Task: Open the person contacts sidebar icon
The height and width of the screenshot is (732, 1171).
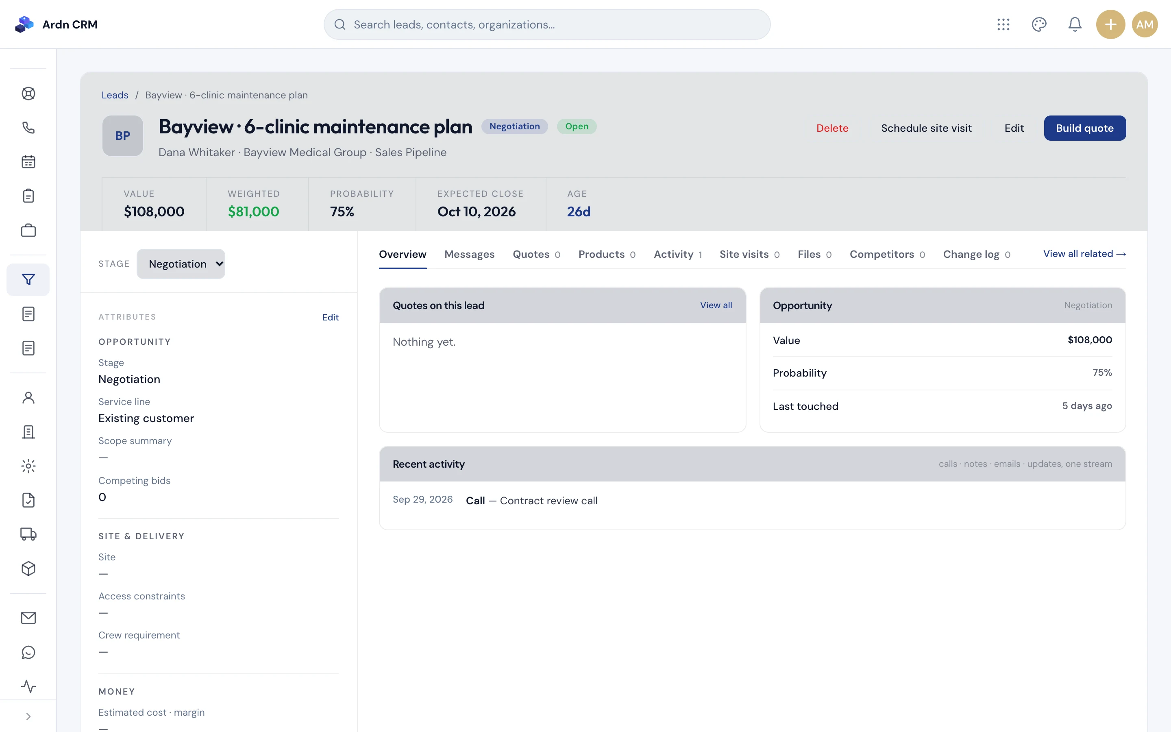Action: 28,397
